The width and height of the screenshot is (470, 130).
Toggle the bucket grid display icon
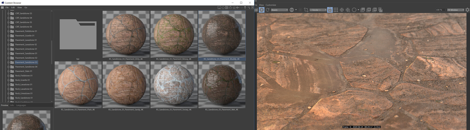click(x=336, y=10)
